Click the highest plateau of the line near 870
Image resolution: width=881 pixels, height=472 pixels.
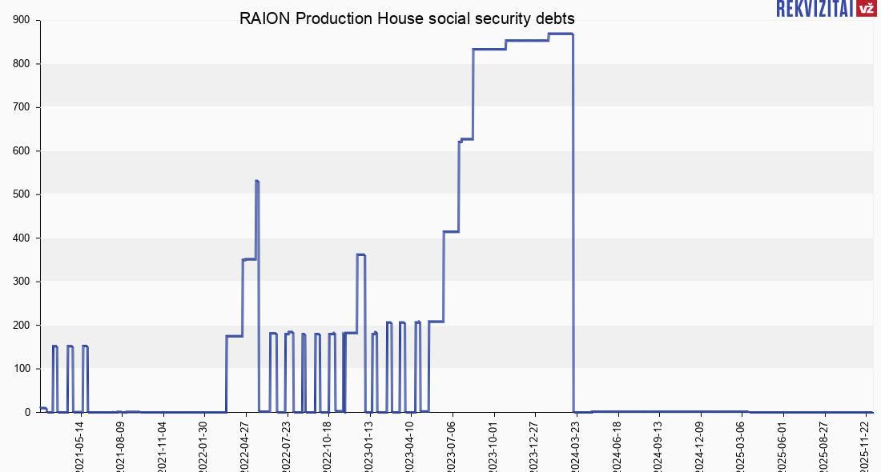click(561, 34)
